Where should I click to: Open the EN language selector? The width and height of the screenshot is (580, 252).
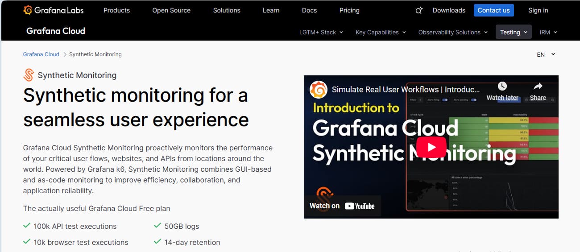[x=546, y=54]
